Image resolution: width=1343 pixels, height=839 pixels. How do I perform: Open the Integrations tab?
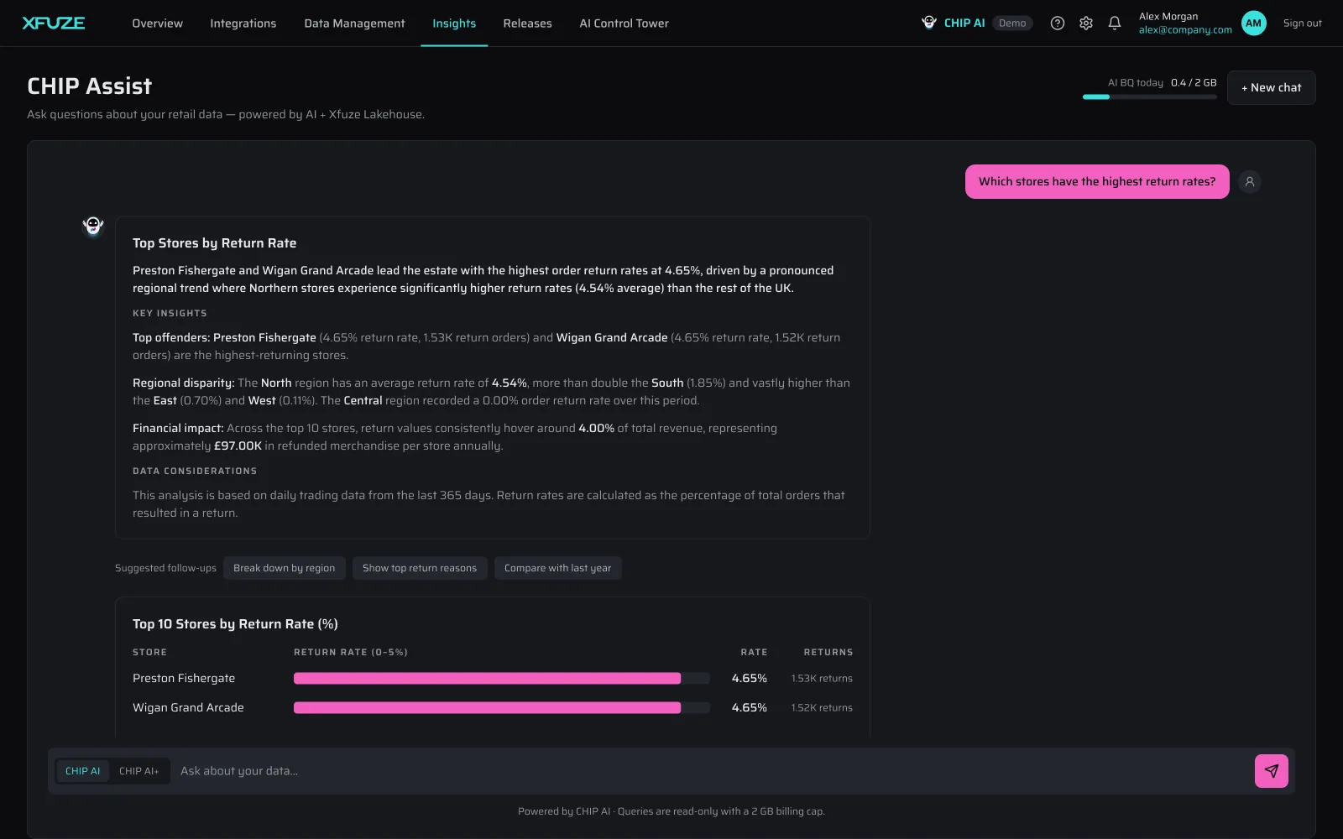pos(243,23)
